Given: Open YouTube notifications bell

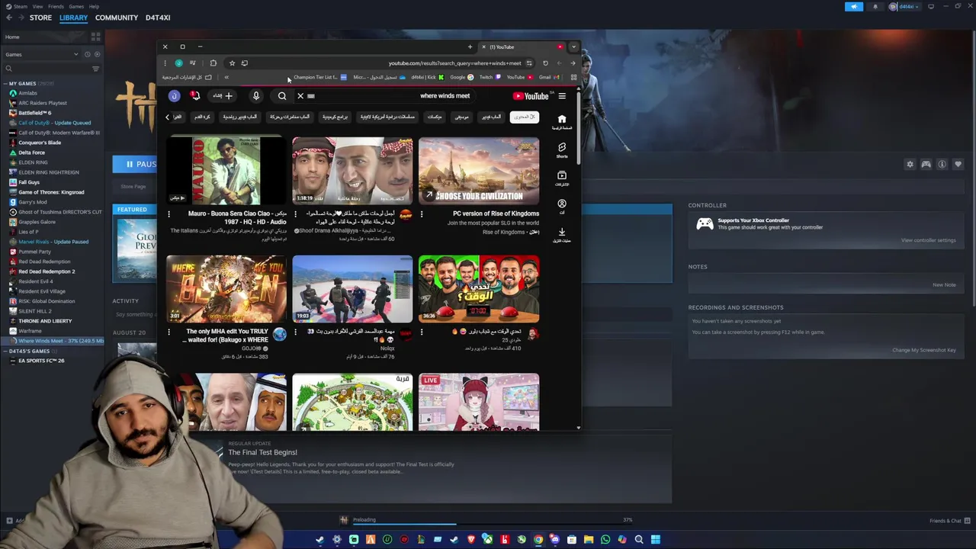Looking at the screenshot, I should (x=195, y=95).
